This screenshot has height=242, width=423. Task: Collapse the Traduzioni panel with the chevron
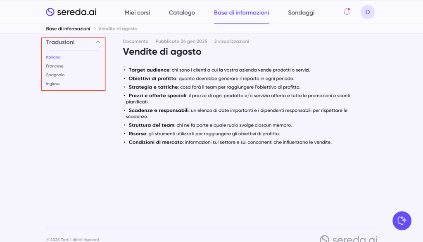tap(98, 42)
